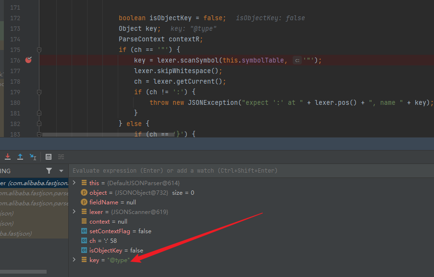Select the 'setContextFlag = false' variable row
The image size is (434, 277).
point(251,231)
